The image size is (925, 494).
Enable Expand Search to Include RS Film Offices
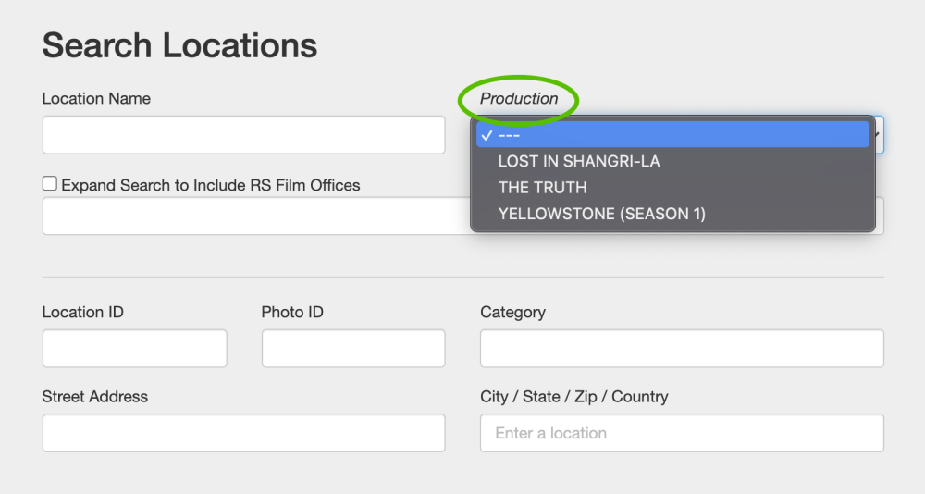point(50,184)
